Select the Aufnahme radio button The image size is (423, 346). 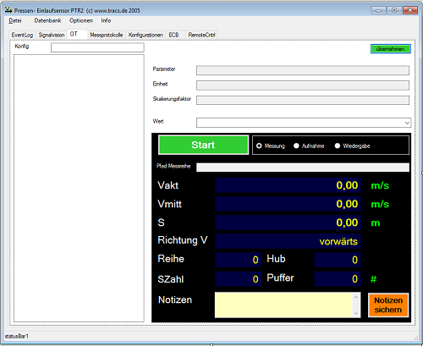click(296, 146)
